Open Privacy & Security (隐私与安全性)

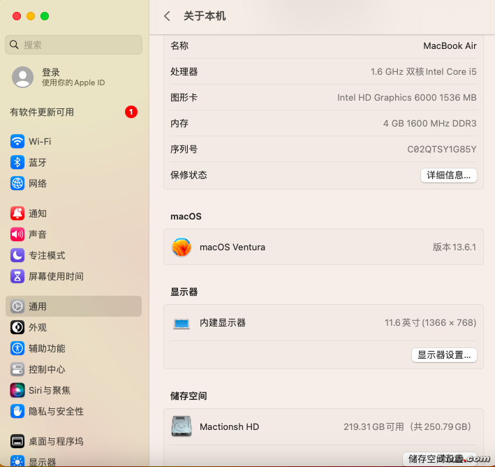pyautogui.click(x=56, y=411)
